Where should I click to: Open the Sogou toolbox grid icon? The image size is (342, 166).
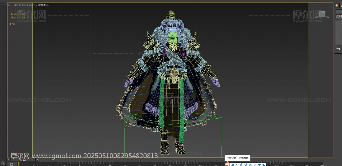pyautogui.click(x=264, y=165)
